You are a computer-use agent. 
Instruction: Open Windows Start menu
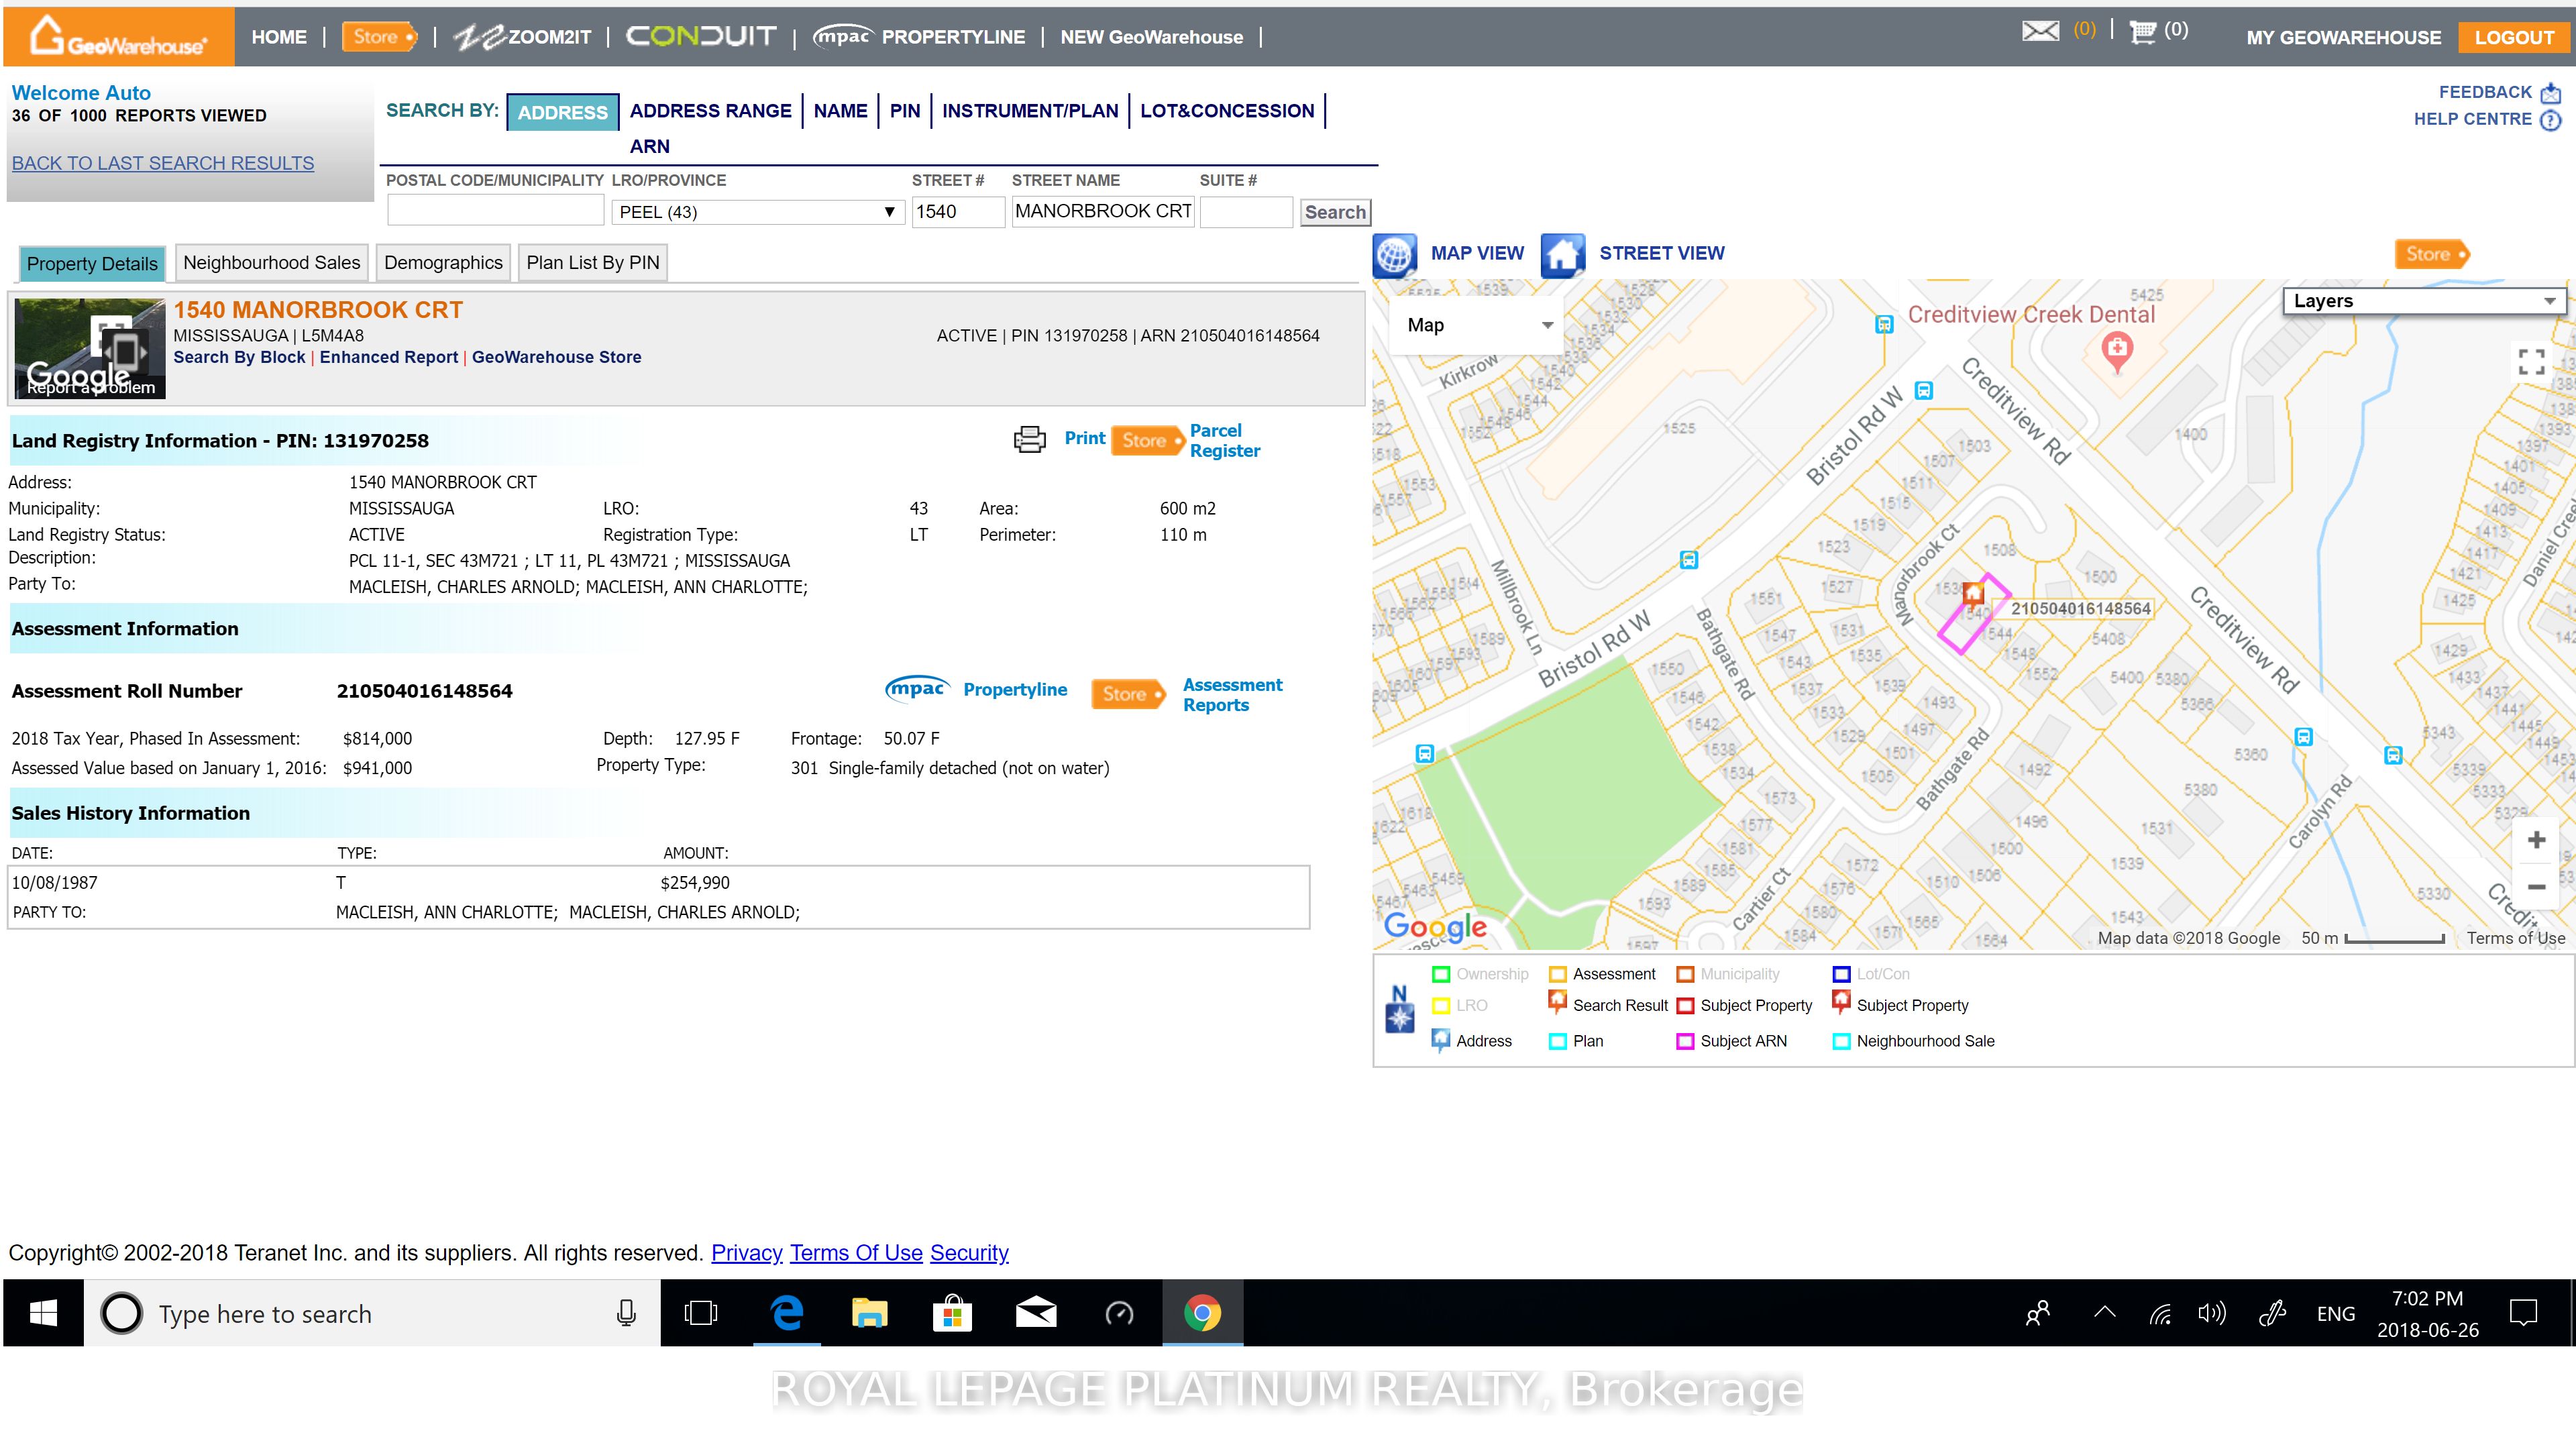[x=43, y=1313]
